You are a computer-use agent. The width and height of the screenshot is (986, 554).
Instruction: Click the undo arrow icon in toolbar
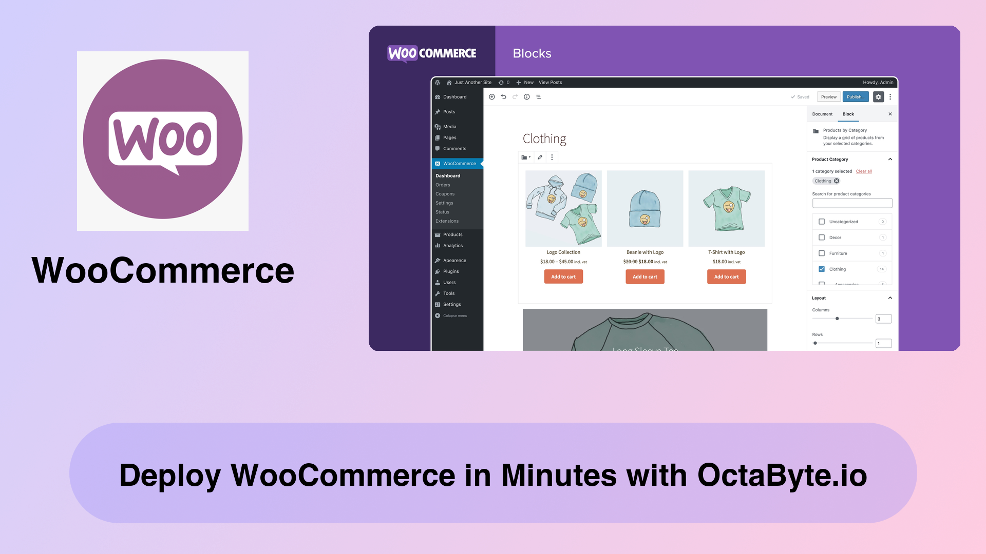pyautogui.click(x=503, y=97)
